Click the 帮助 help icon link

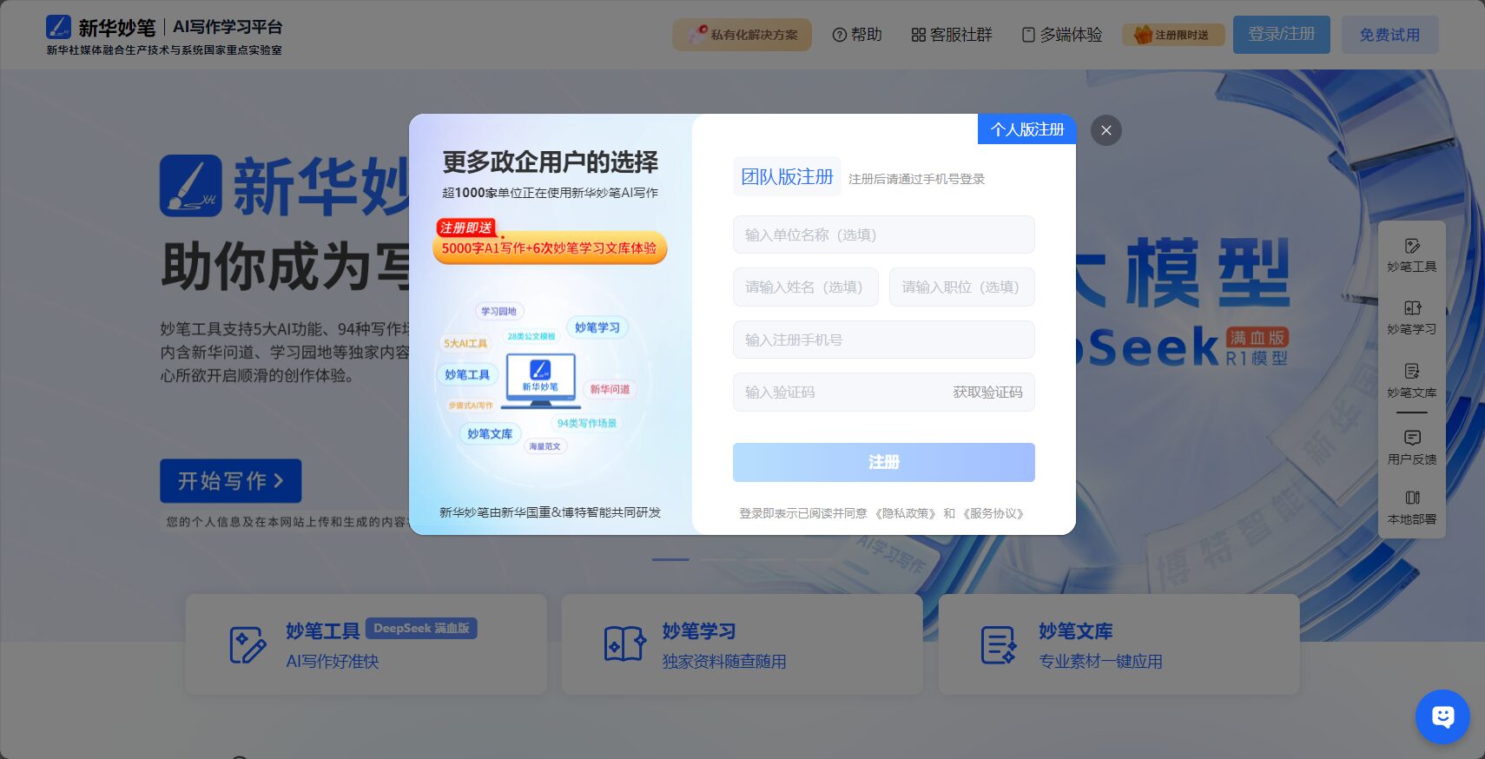tap(857, 35)
